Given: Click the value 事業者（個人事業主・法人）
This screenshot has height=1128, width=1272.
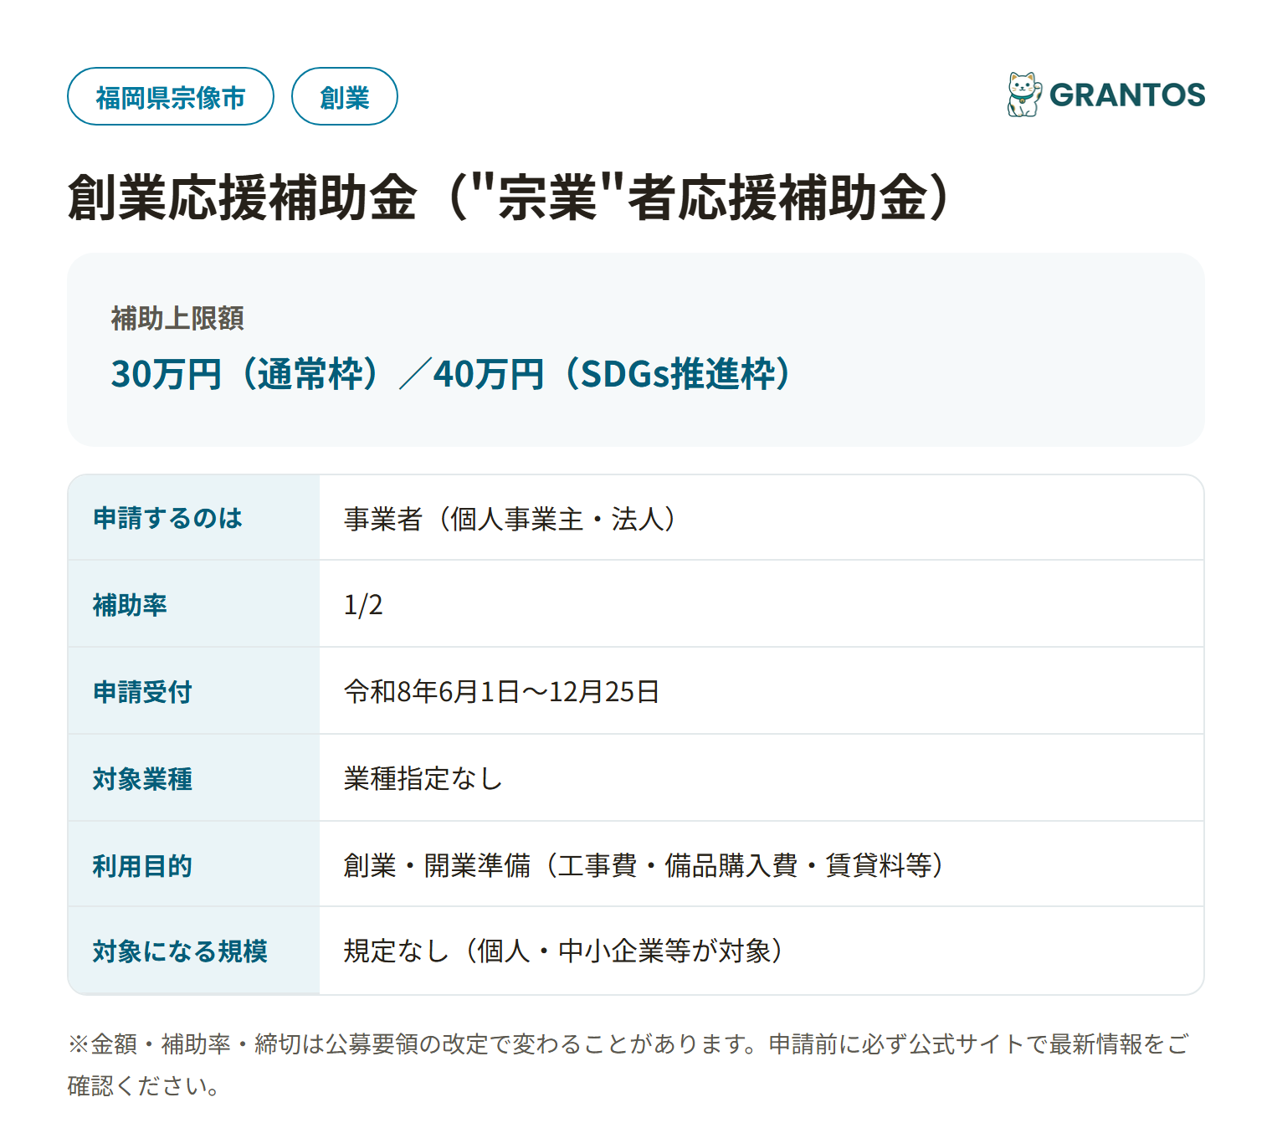Looking at the screenshot, I should (510, 519).
